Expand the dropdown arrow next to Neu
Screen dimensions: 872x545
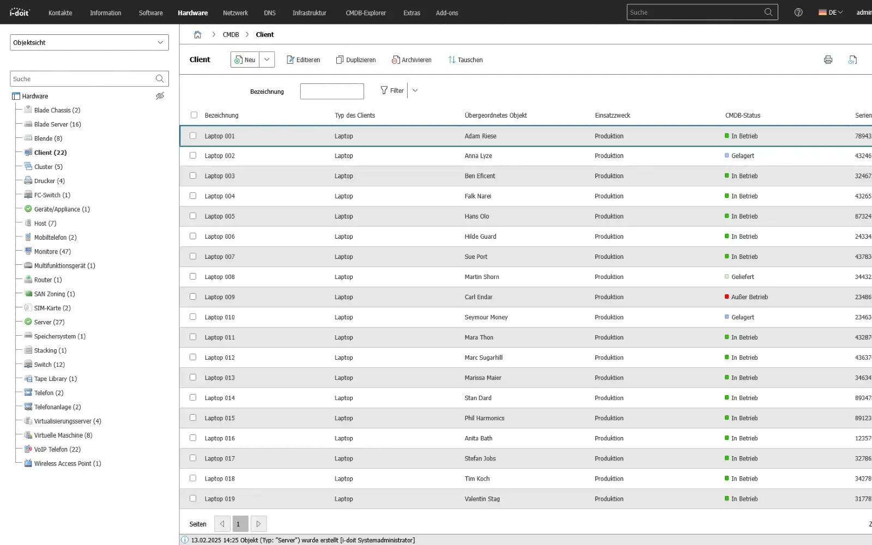tap(267, 59)
